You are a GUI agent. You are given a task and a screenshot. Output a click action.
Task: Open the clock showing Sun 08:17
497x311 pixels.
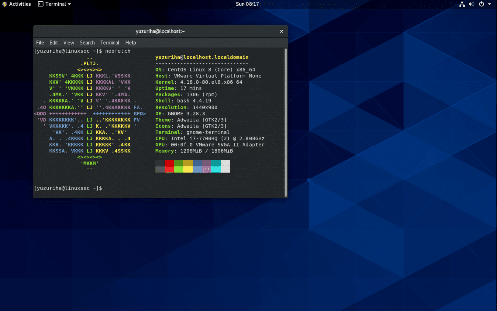(x=247, y=4)
